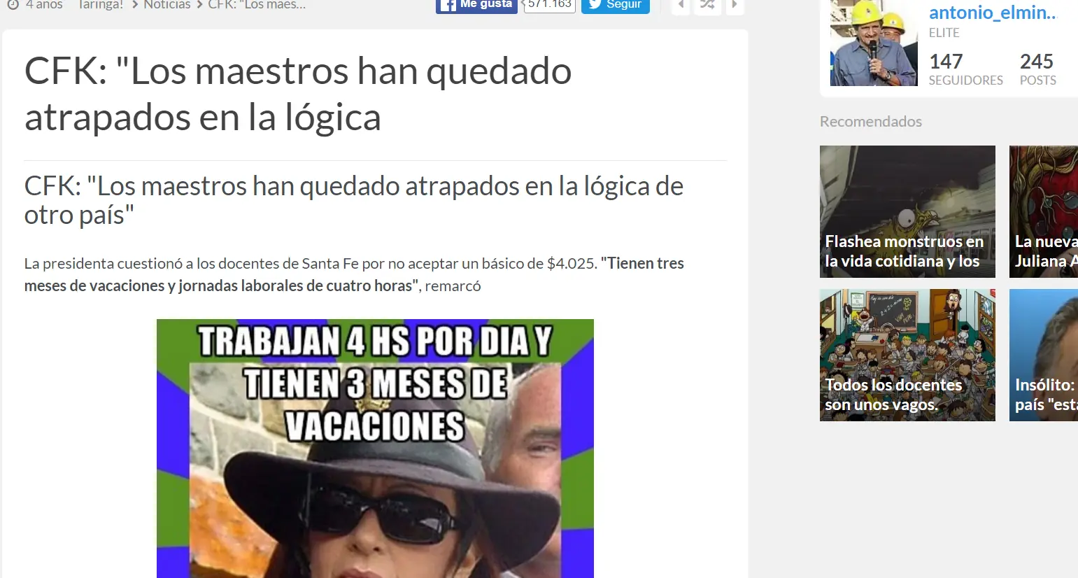
Task: Click the main post title heading
Action: (x=298, y=94)
